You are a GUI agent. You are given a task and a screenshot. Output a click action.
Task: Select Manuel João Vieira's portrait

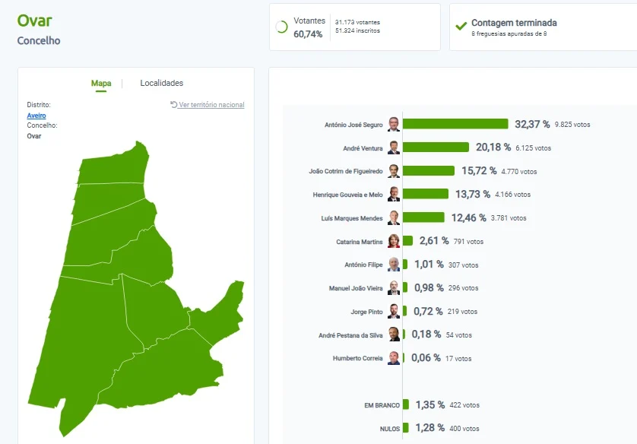click(x=394, y=287)
